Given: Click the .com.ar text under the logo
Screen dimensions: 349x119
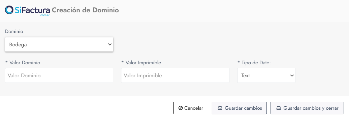Looking at the screenshot, I should (x=45, y=15).
